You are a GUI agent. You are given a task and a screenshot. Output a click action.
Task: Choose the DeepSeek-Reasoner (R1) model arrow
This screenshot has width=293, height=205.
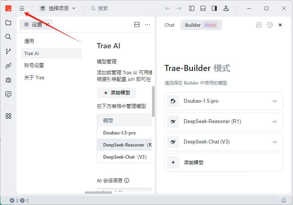[274, 122]
